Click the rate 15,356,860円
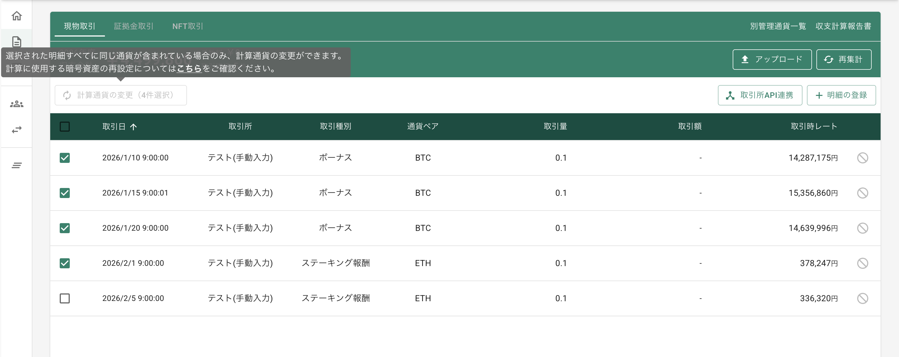The width and height of the screenshot is (899, 357). [x=813, y=193]
